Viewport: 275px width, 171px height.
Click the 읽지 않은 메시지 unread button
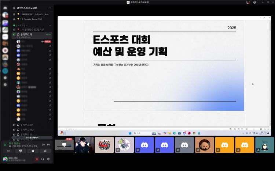(x=33, y=138)
